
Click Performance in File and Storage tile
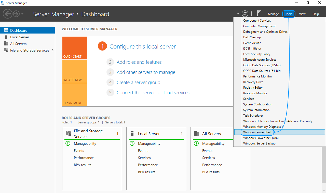tap(84, 158)
